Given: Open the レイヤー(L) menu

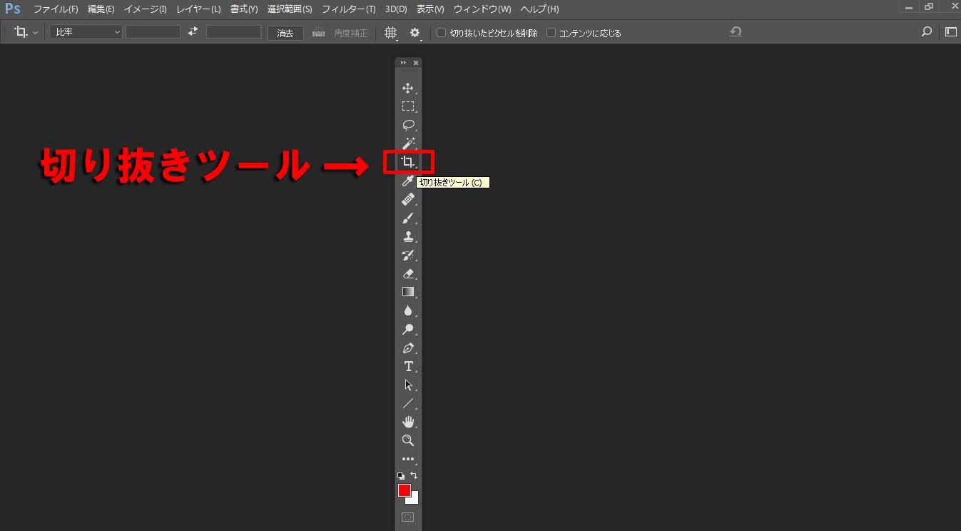Looking at the screenshot, I should [198, 9].
